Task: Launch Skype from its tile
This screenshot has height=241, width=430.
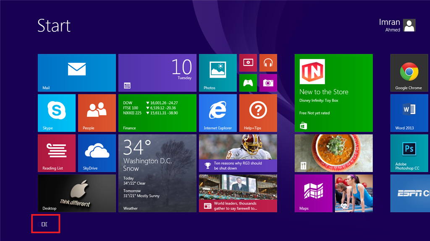Action: 57,113
